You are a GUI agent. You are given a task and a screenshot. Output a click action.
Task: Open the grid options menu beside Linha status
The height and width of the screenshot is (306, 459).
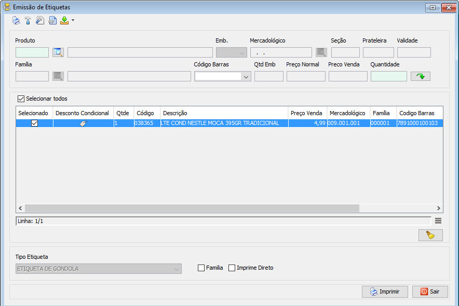438,221
